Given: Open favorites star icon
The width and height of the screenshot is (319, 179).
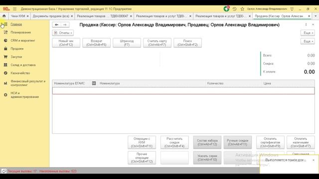Looking at the screenshot, I should (242, 9).
